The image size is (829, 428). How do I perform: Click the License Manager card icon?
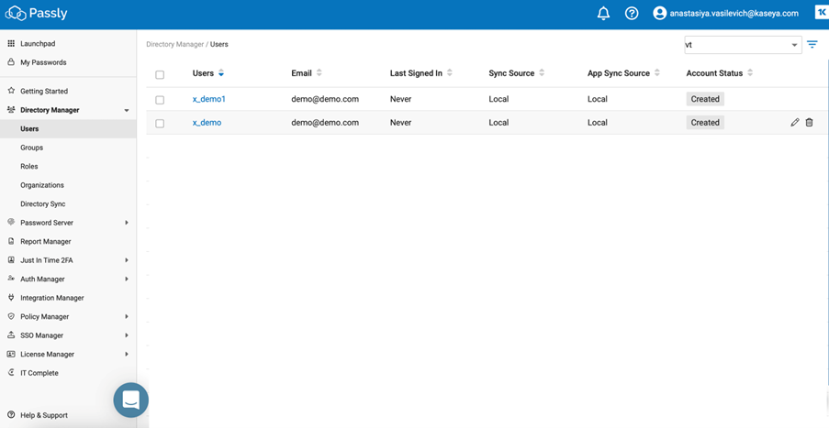point(11,354)
